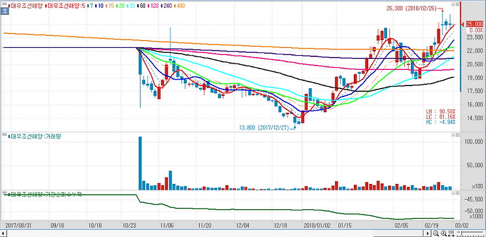Select 대우조선해양:5 moving average legend
Viewport: 486px width, 237px height.
[x=65, y=6]
